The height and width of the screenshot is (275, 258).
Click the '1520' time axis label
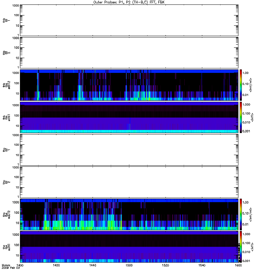165,265
